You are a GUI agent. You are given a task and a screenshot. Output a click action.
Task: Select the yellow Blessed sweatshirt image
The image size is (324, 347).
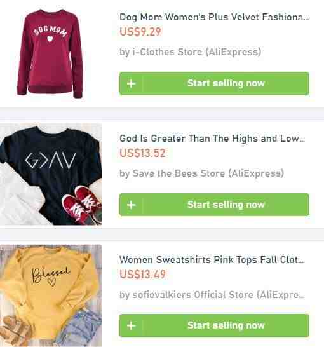tap(51, 296)
